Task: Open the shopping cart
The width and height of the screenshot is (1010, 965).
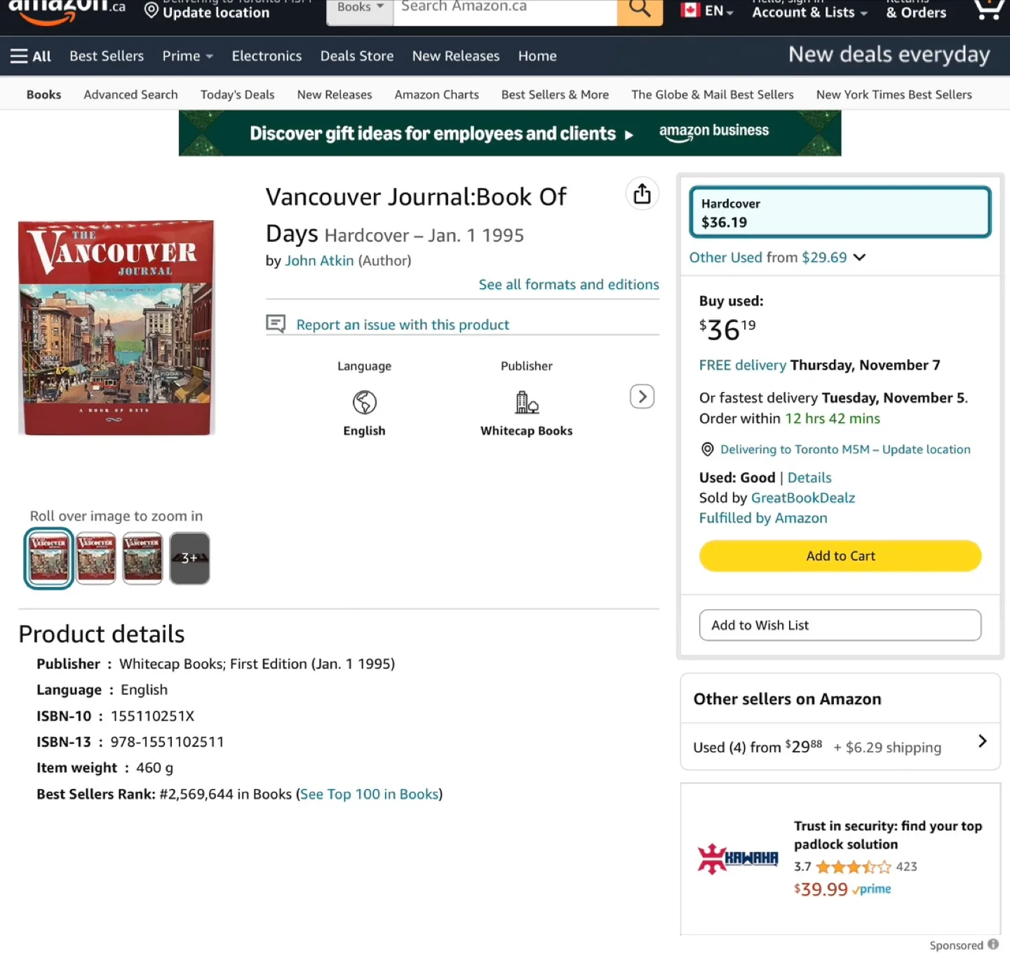Action: tap(987, 8)
